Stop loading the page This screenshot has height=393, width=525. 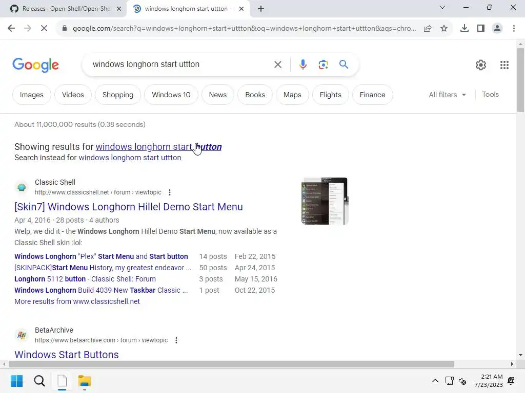tap(44, 29)
